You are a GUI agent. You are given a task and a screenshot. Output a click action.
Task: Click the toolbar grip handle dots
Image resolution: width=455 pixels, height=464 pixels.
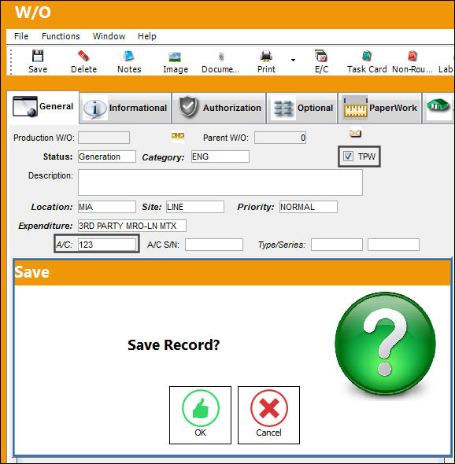(11, 61)
